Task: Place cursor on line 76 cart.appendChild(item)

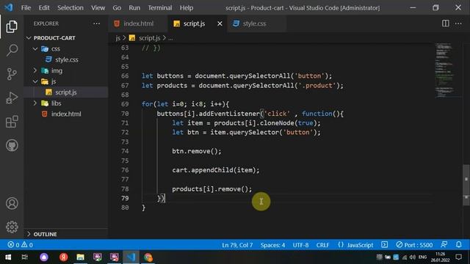Action: (215, 170)
